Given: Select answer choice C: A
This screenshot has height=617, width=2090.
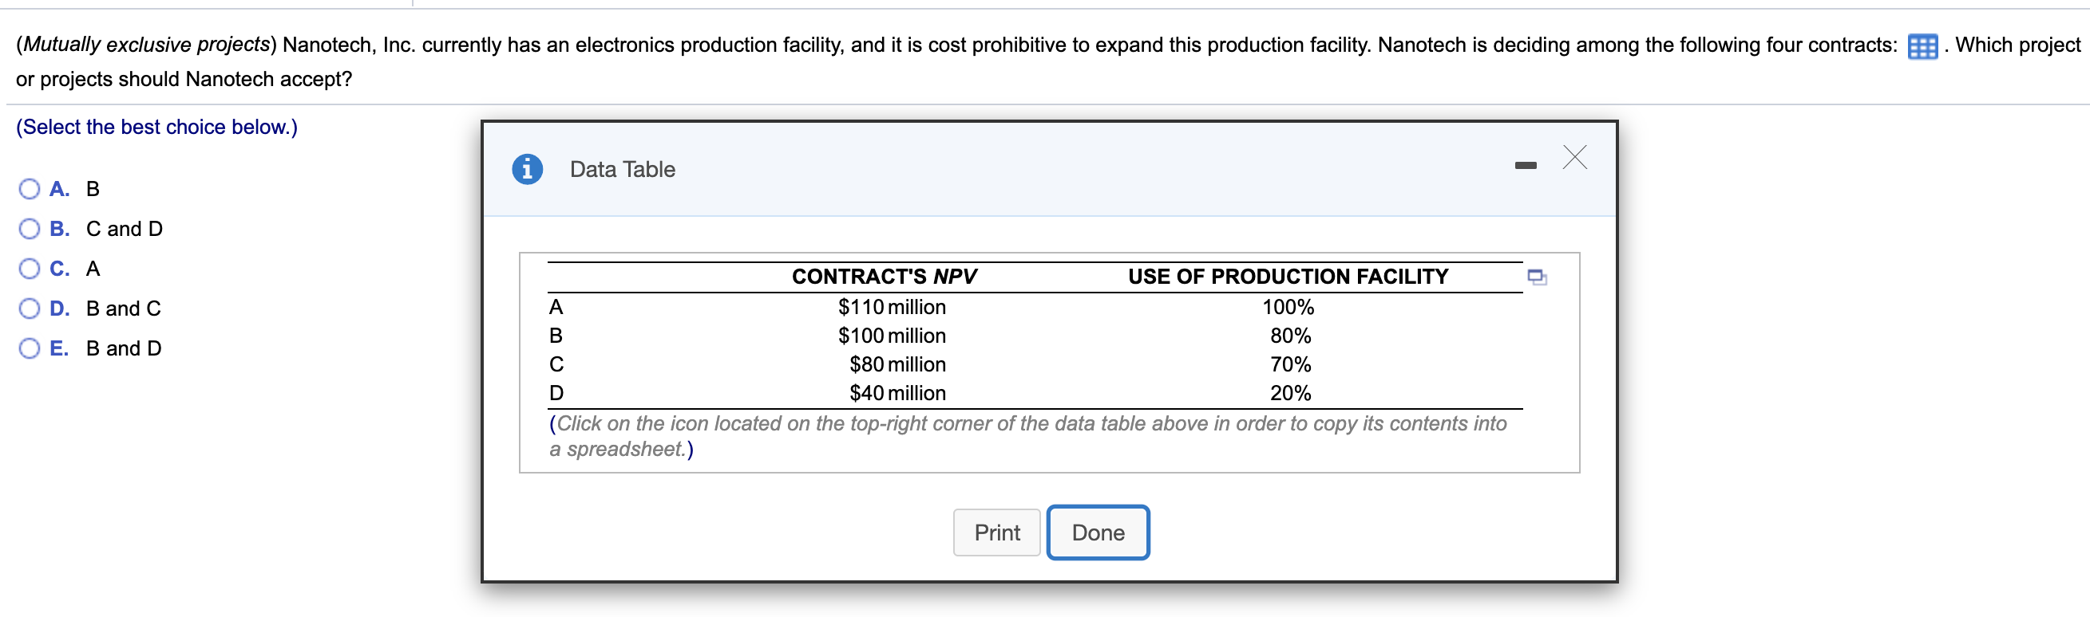Looking at the screenshot, I should (30, 268).
